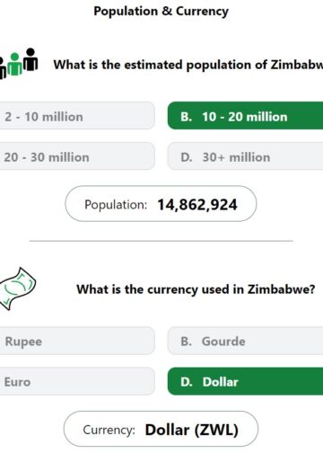The image size is (323, 453).
Task: Click the 14,862,924 population number
Action: tap(197, 205)
